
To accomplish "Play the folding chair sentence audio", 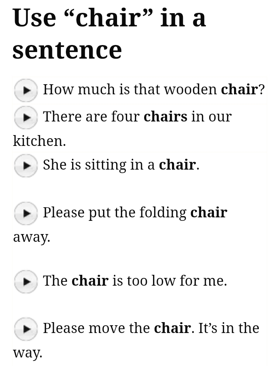I will coord(26,213).
